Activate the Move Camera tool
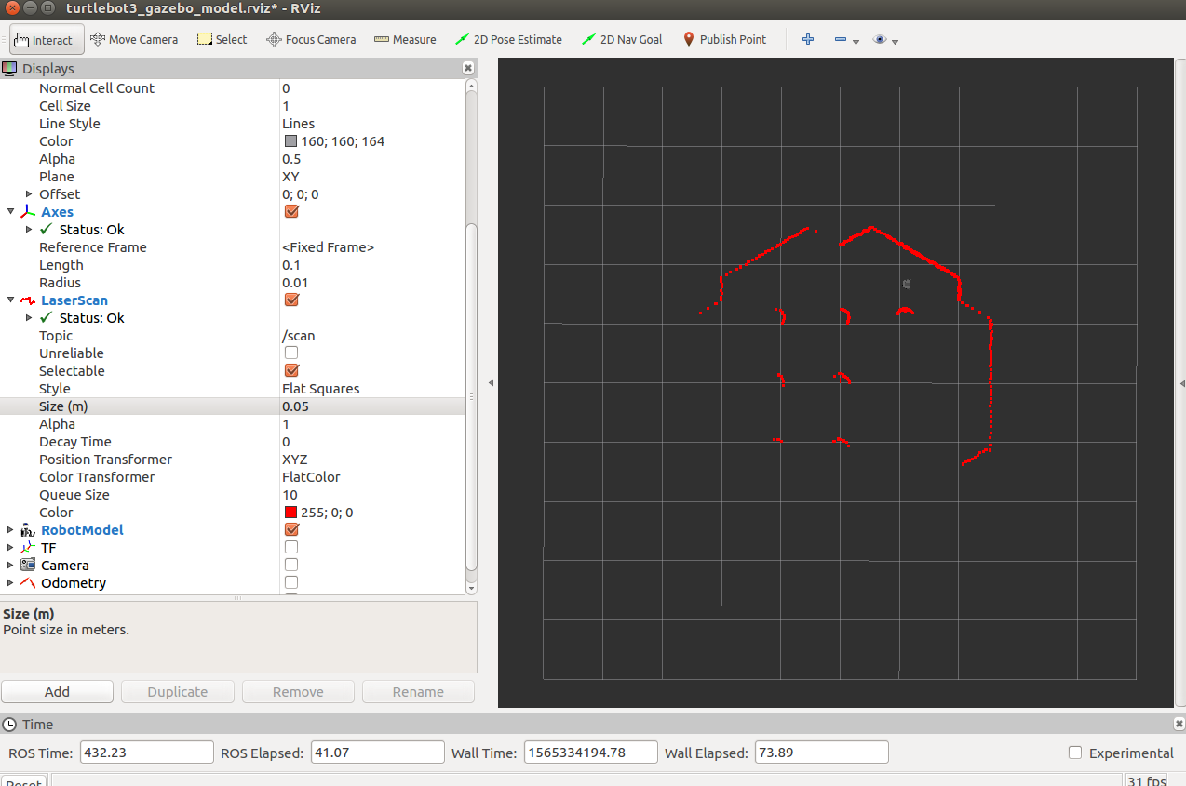The width and height of the screenshot is (1186, 786). [134, 39]
